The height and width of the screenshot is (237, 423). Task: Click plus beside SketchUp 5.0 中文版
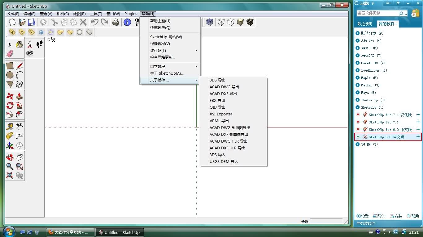pyautogui.click(x=418, y=137)
